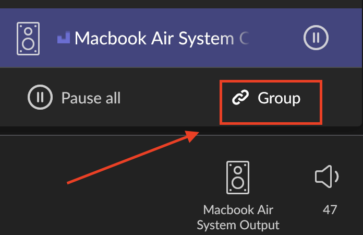Screen dimensions: 363x235
Task: Select the Pause all text label
Action: tap(91, 98)
